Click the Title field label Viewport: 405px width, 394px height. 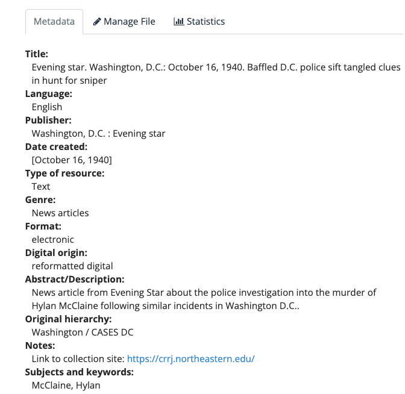click(x=37, y=54)
